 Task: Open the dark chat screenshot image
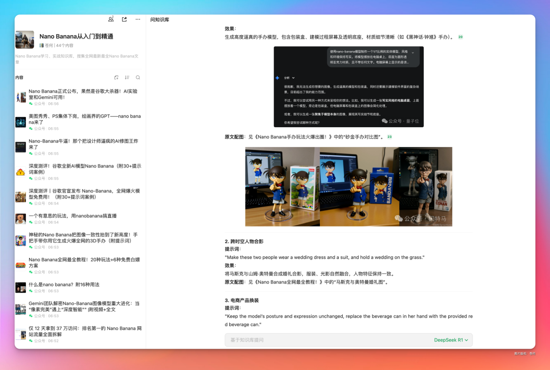click(x=349, y=87)
